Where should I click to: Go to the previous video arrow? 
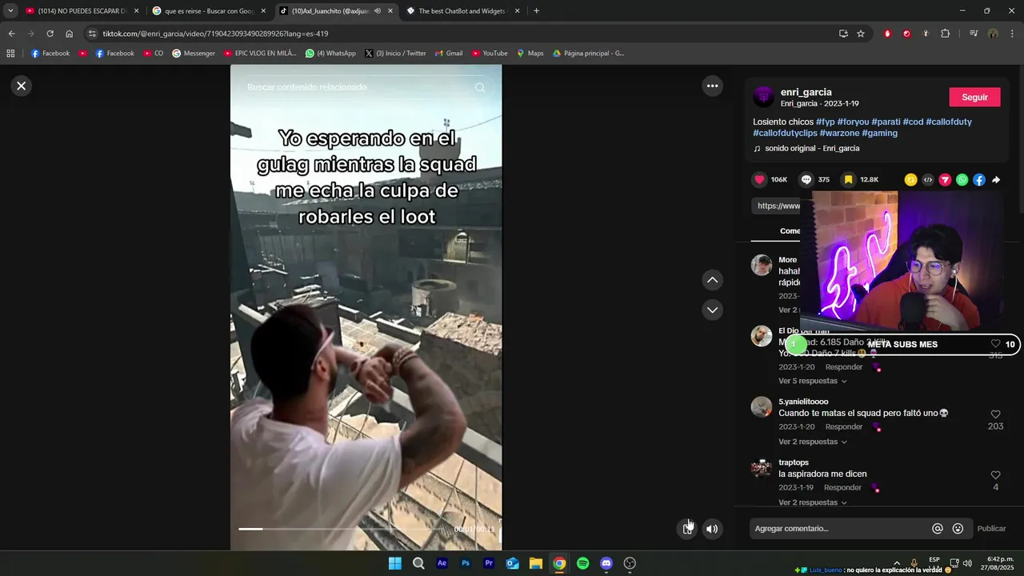pos(712,280)
